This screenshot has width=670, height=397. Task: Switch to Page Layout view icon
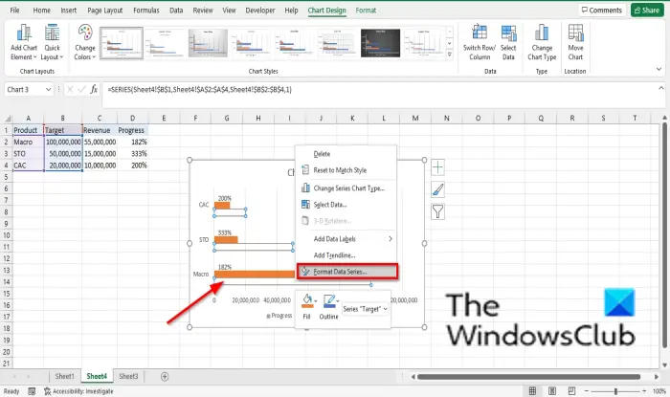552,390
